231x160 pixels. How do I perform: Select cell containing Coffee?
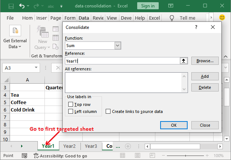pos(27,102)
